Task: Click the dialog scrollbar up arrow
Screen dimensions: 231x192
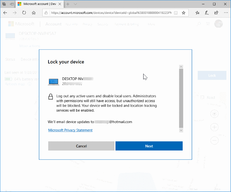Action: coord(181,67)
